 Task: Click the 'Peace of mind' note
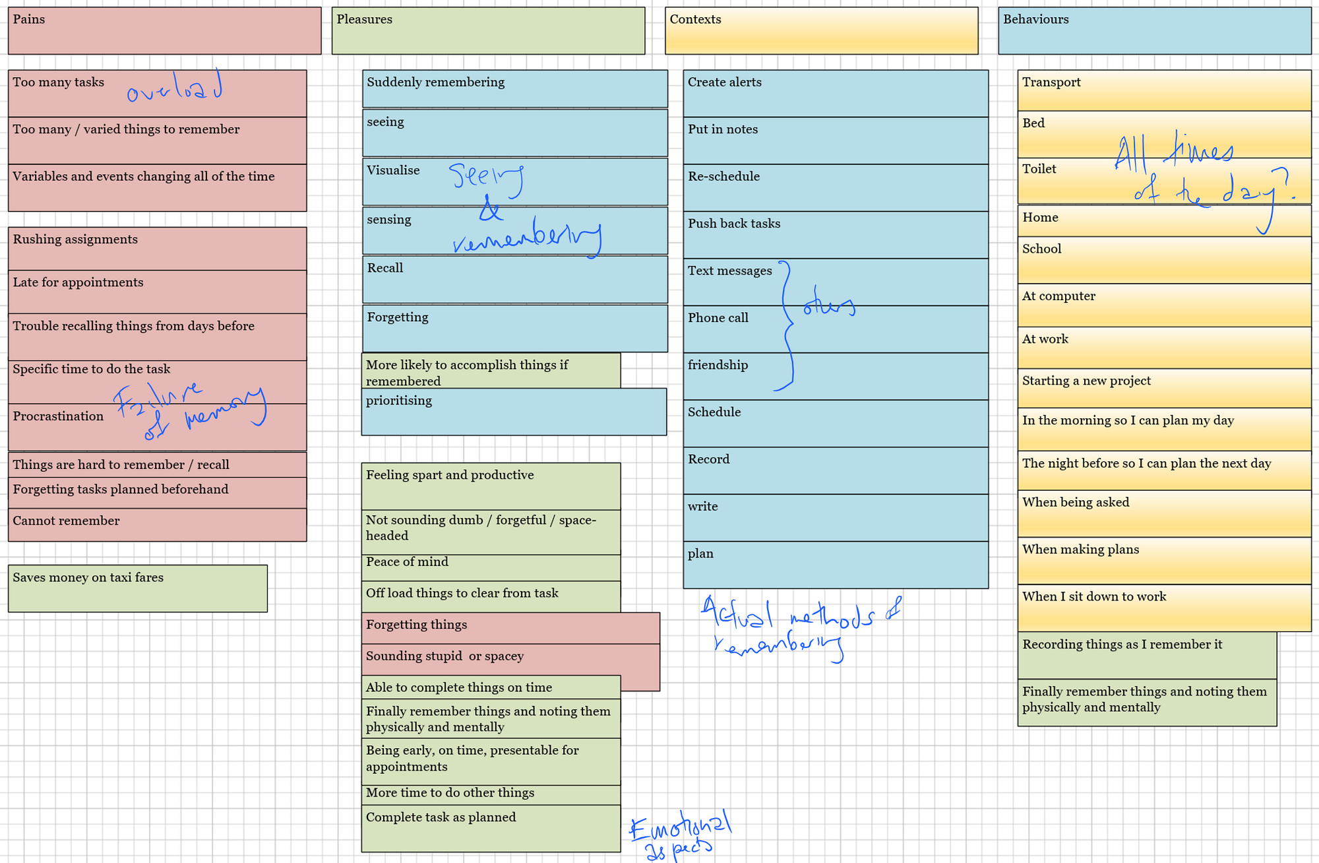491,567
